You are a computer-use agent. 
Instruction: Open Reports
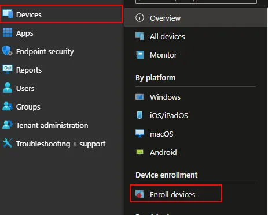[x=29, y=70]
